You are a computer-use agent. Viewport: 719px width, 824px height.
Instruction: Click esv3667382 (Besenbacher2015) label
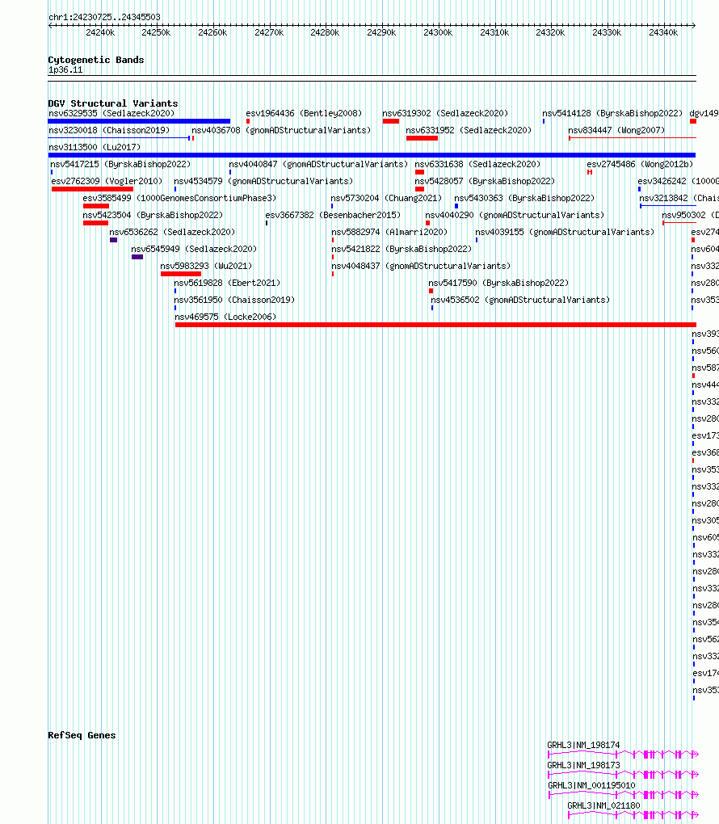pyautogui.click(x=333, y=215)
